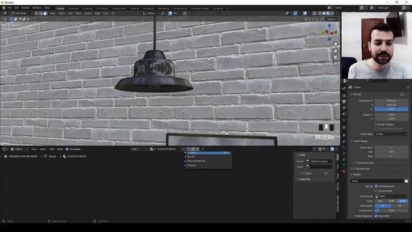Screen dimensions: 412x232
Task: Switch to Shading workspace tab
Action: (x=135, y=8)
